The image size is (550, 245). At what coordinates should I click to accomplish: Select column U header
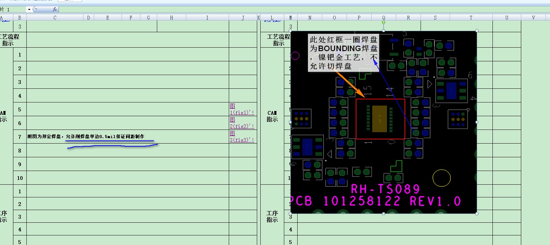507,17
